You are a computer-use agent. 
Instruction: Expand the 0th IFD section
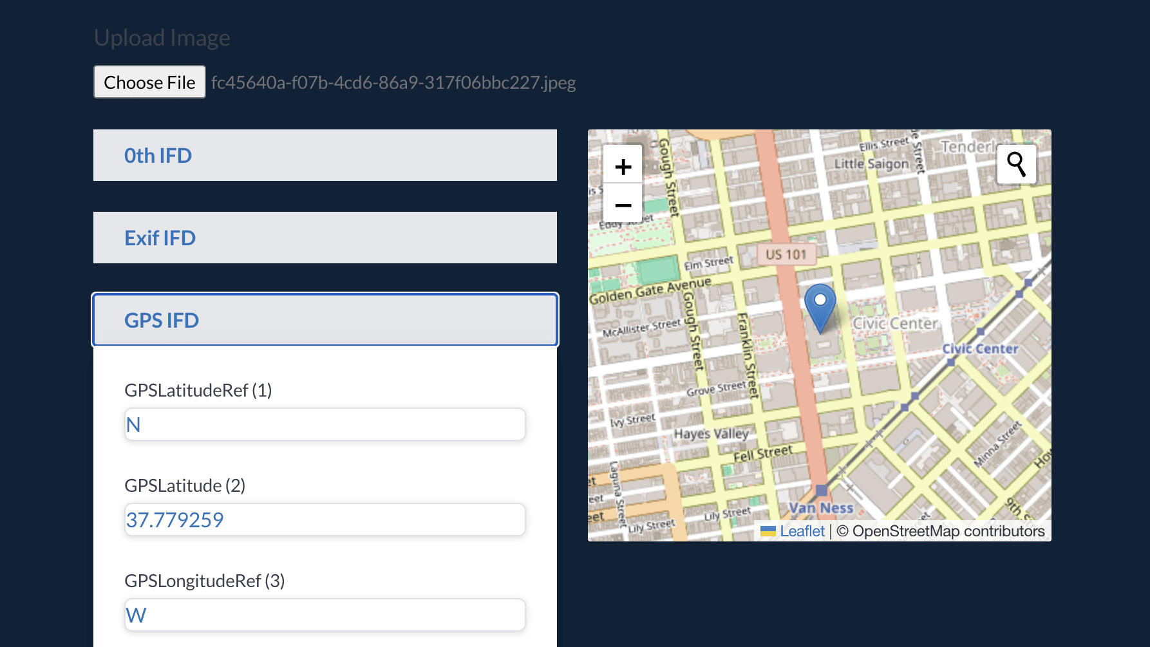pos(325,155)
